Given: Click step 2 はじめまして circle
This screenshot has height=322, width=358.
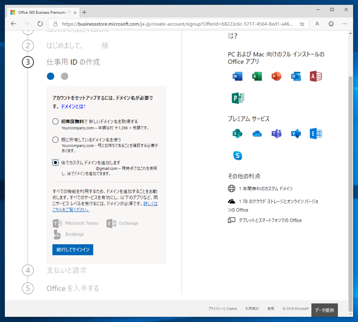Looking at the screenshot, I should (x=28, y=45).
